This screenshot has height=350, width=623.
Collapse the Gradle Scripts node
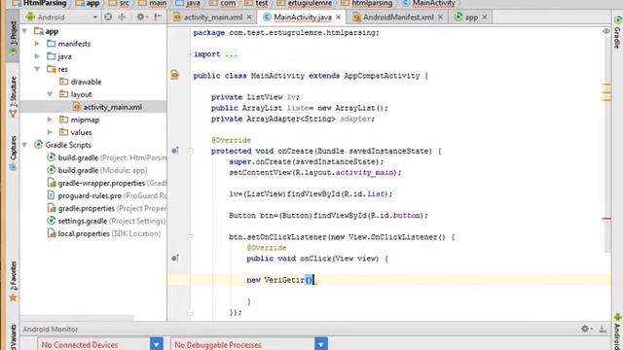[24, 145]
